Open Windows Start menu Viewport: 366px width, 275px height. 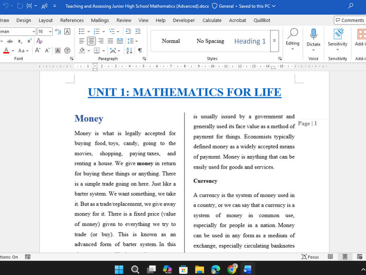(x=119, y=269)
